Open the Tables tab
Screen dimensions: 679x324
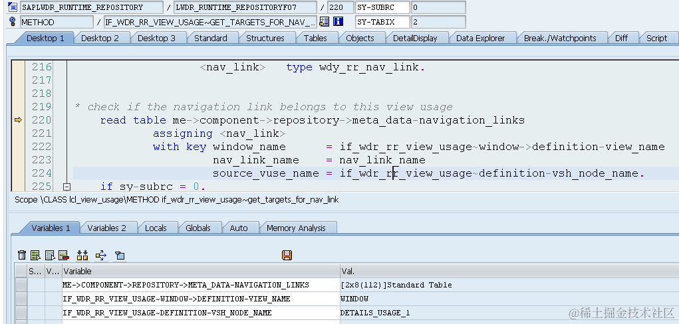pyautogui.click(x=315, y=38)
